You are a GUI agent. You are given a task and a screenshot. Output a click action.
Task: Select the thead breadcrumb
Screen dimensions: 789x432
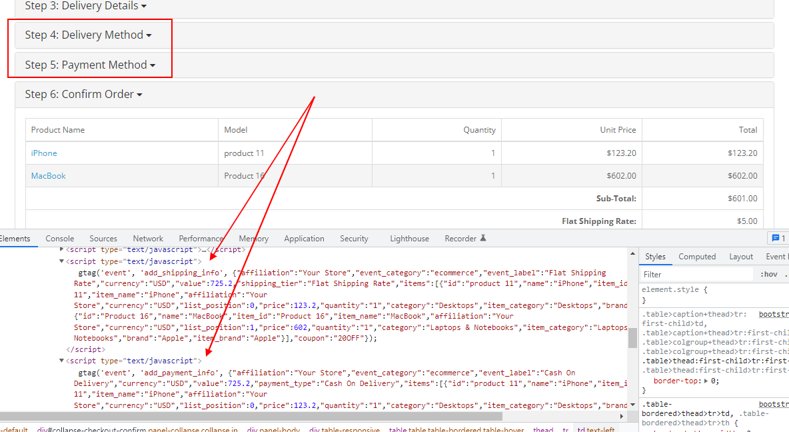point(543,429)
